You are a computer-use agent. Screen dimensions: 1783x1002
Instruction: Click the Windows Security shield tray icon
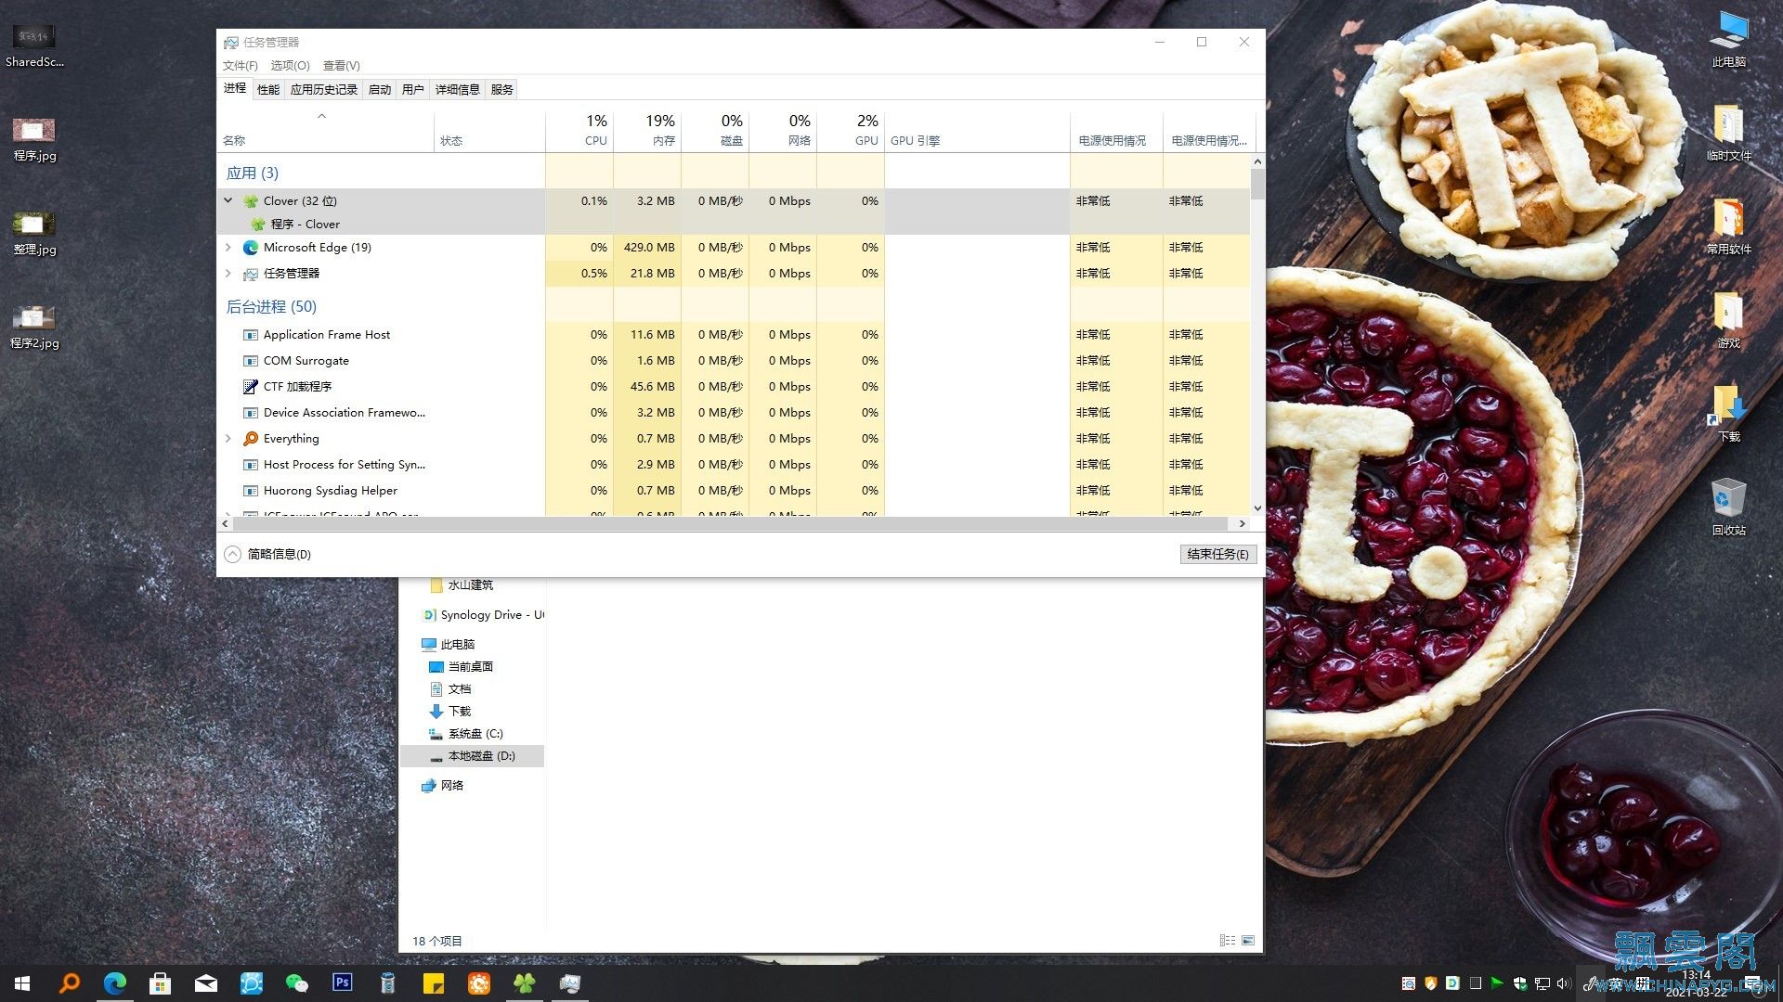coord(1520,983)
